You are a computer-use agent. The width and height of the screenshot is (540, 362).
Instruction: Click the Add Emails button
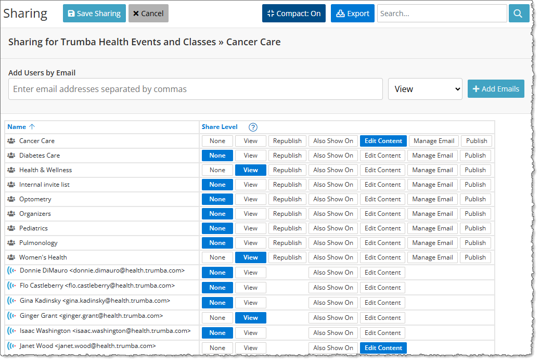coord(496,88)
